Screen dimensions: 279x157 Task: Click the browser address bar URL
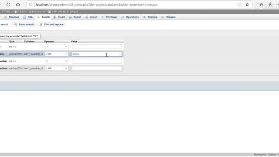click(x=97, y=5)
